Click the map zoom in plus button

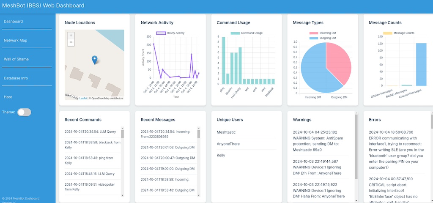click(x=71, y=36)
